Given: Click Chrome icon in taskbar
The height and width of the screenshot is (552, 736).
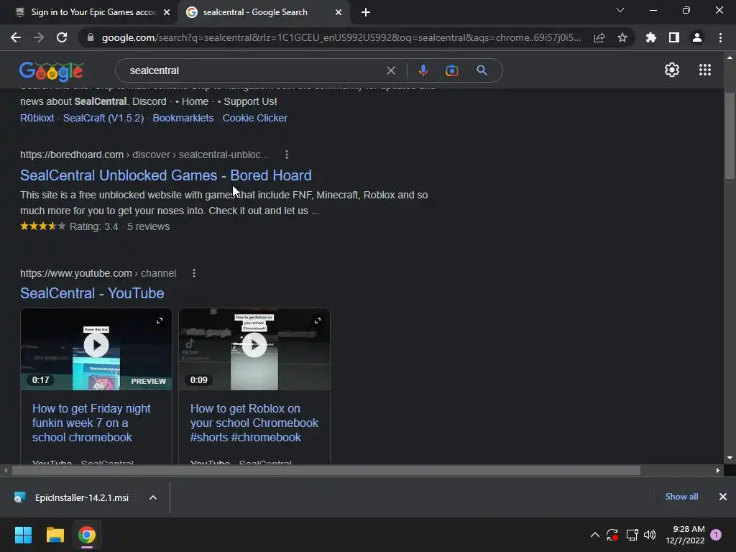Looking at the screenshot, I should (87, 535).
